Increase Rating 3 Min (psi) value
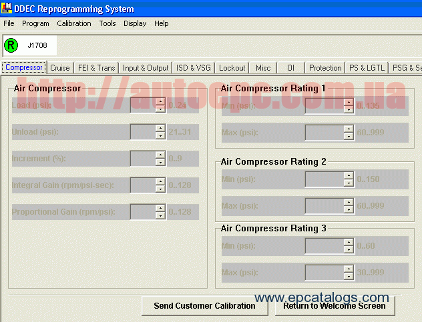The height and width of the screenshot is (322, 422). coord(349,243)
